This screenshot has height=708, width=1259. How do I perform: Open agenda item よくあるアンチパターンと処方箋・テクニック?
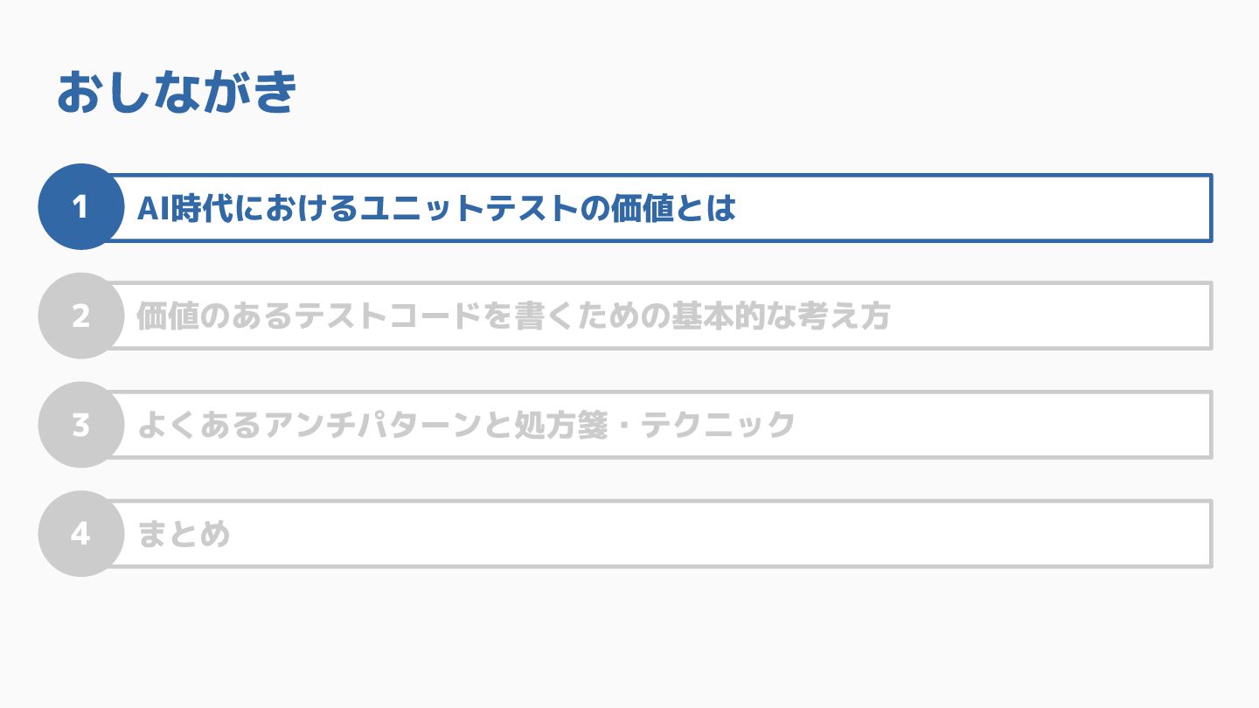pyautogui.click(x=465, y=425)
